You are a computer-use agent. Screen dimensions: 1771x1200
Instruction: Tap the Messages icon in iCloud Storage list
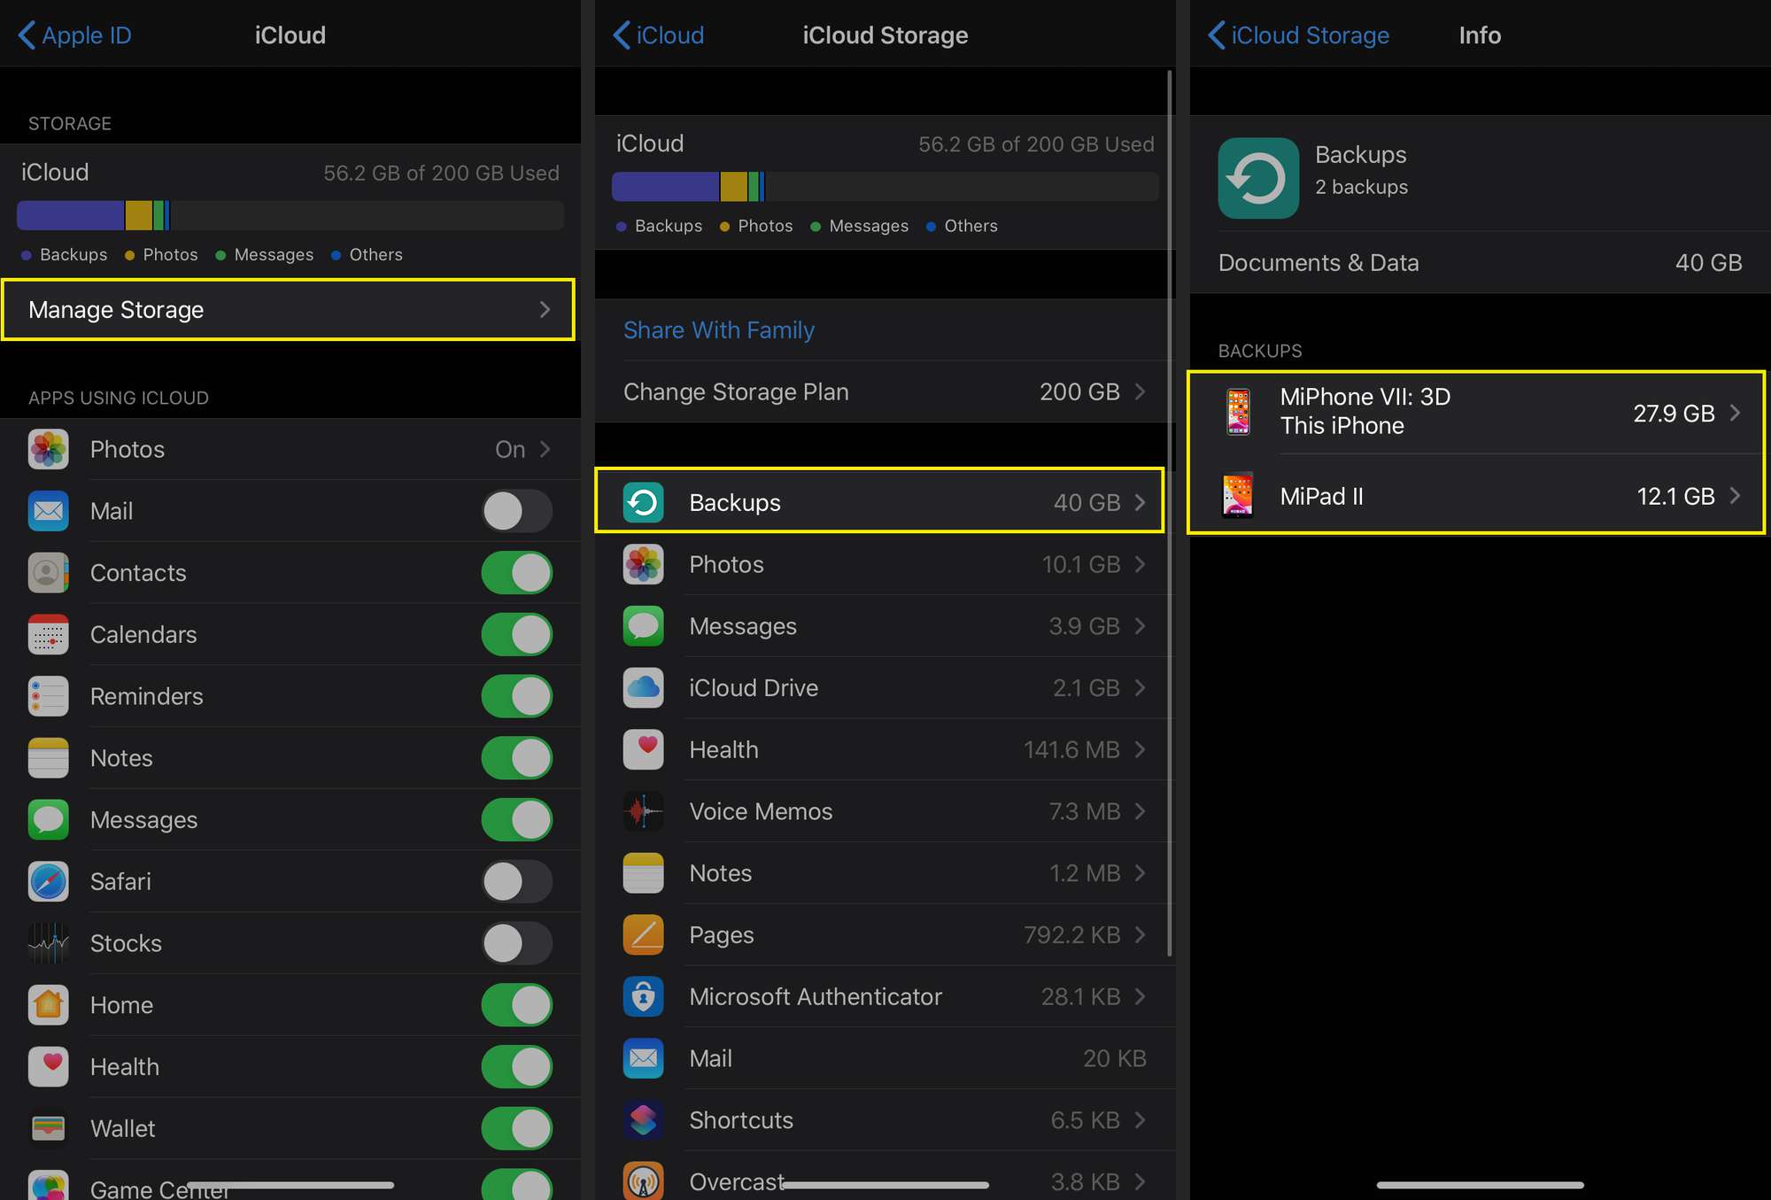643,626
